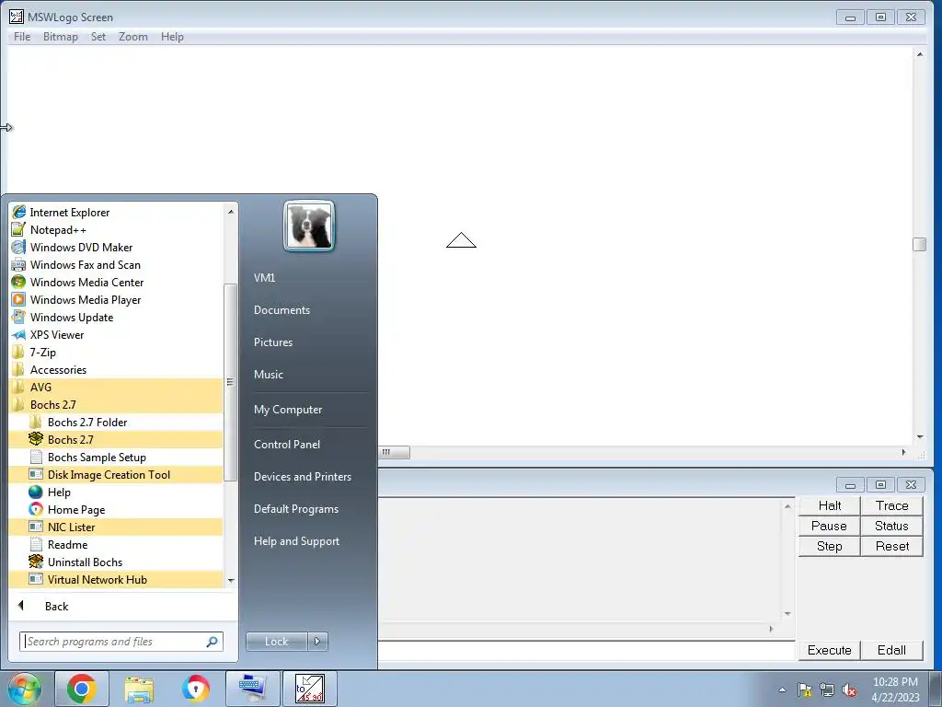This screenshot has width=942, height=707.
Task: Click the Commander command input box
Action: click(586, 651)
